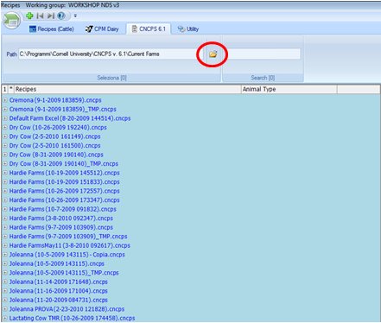Select Joleanna (11-14-2009 171648).cncps file
This screenshot has height=323, width=381.
(x=59, y=282)
